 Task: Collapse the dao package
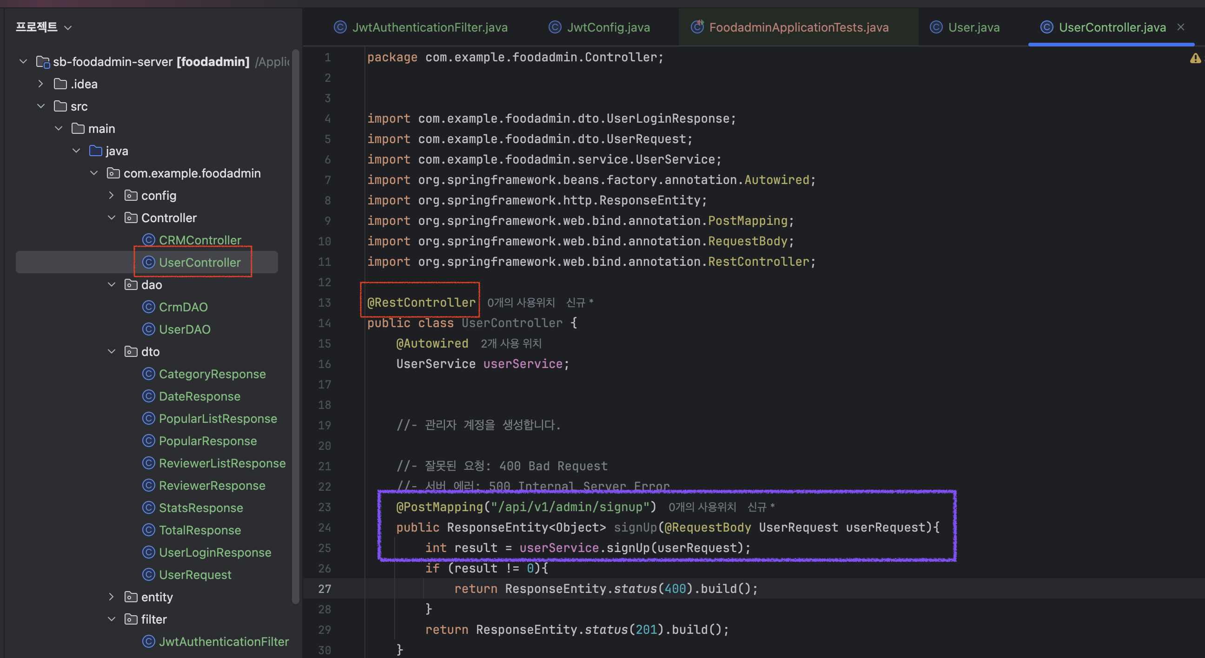111,284
